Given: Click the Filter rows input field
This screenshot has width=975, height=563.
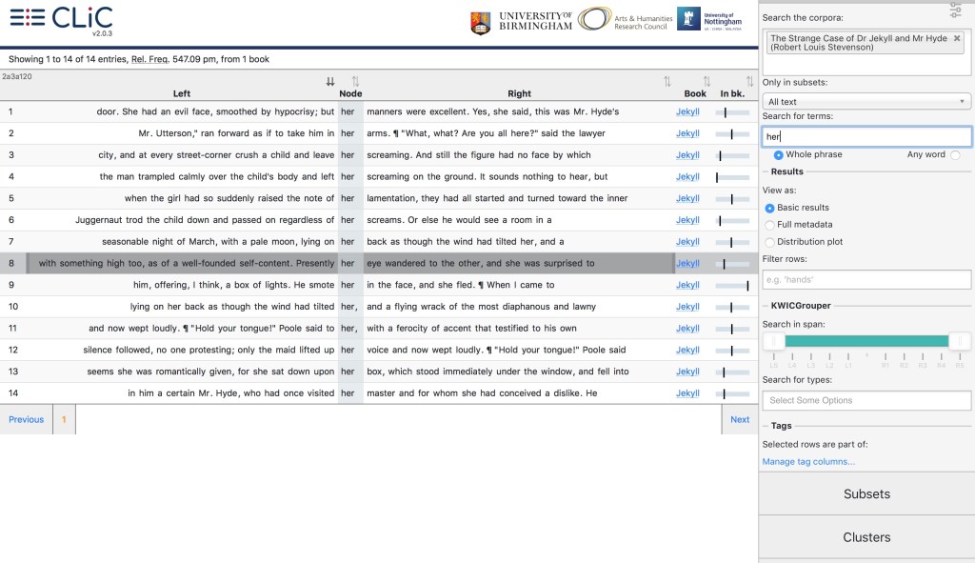Looking at the screenshot, I should [x=866, y=279].
